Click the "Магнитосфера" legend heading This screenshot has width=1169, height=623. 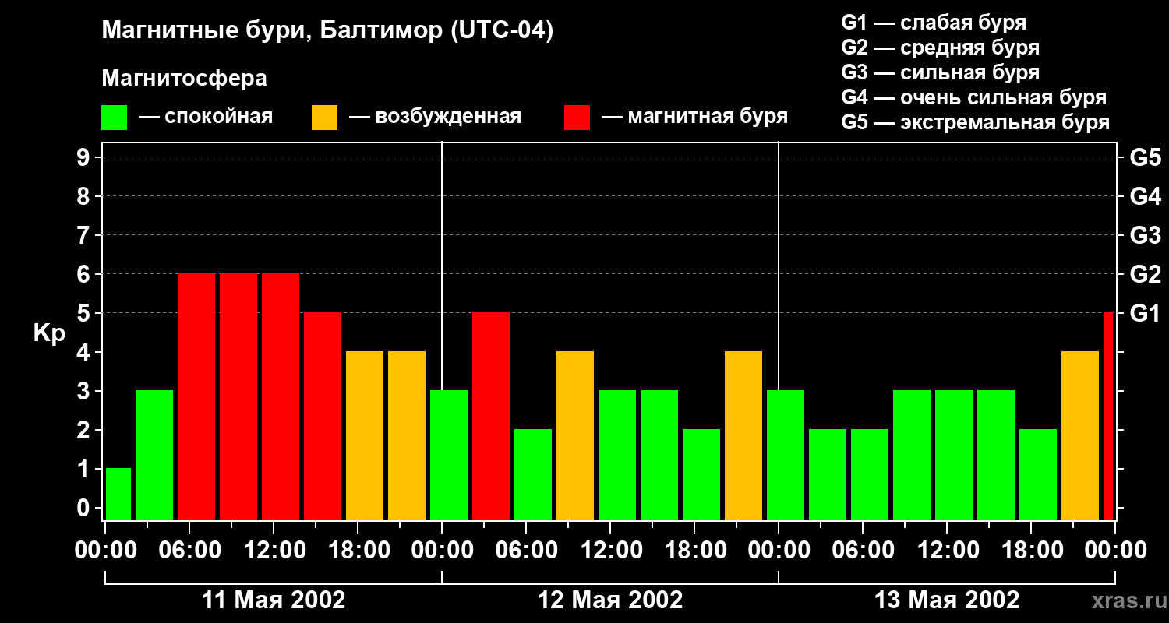click(x=184, y=79)
